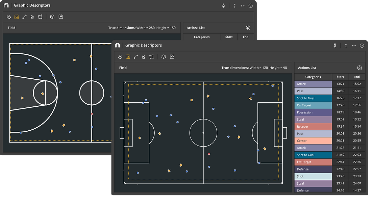
Task: Click the help icon in front window header
Action: (362, 46)
